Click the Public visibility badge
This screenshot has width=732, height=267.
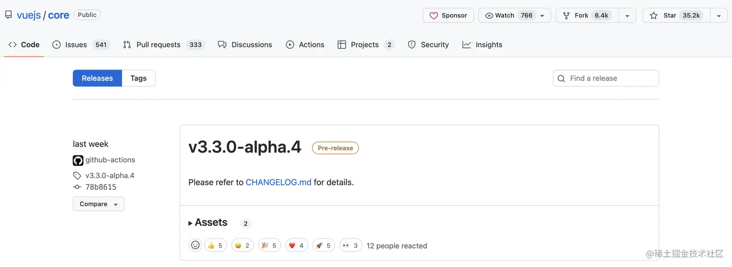click(87, 15)
